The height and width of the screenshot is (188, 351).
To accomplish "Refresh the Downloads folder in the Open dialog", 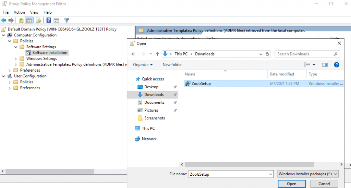I will click(268, 54).
